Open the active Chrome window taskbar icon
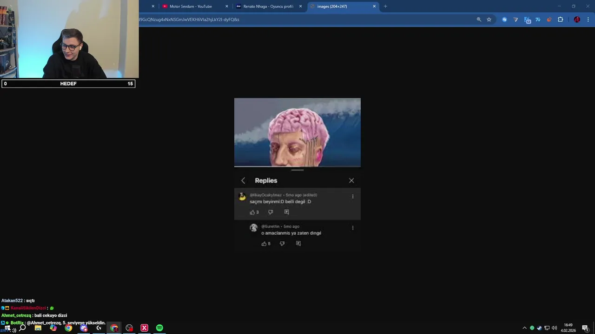 [x=114, y=328]
